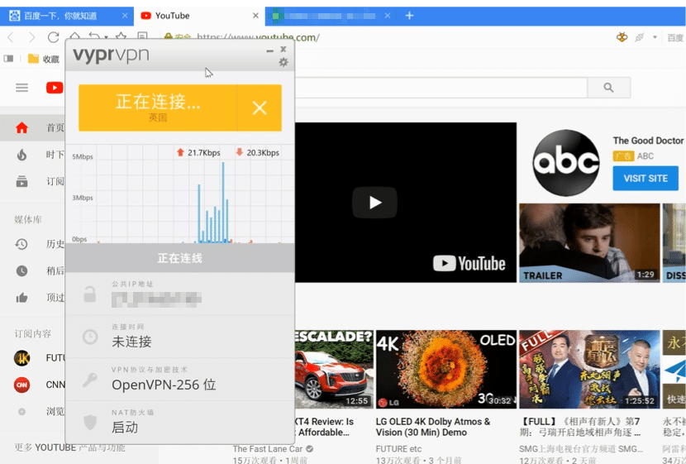Click the browser address bar URL
Viewport: 686px width, 464px height.
click(x=258, y=37)
